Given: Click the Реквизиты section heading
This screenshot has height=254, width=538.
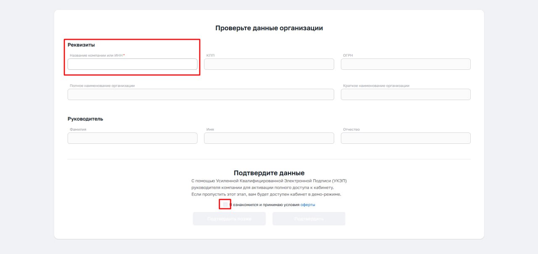Looking at the screenshot, I should click(x=81, y=45).
